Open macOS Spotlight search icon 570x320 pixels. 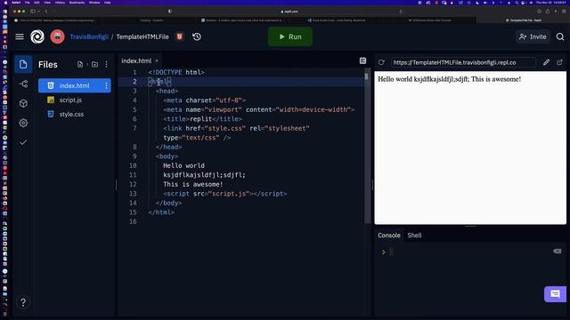click(517, 3)
